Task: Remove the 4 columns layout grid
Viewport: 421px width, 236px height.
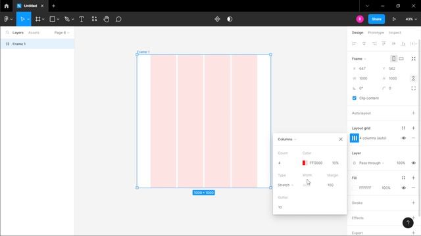Action: pyautogui.click(x=414, y=138)
